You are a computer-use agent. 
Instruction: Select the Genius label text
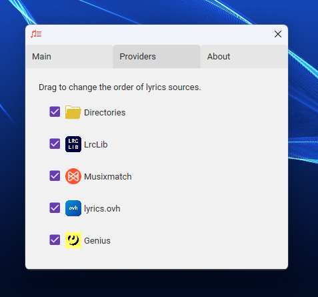pos(97,241)
